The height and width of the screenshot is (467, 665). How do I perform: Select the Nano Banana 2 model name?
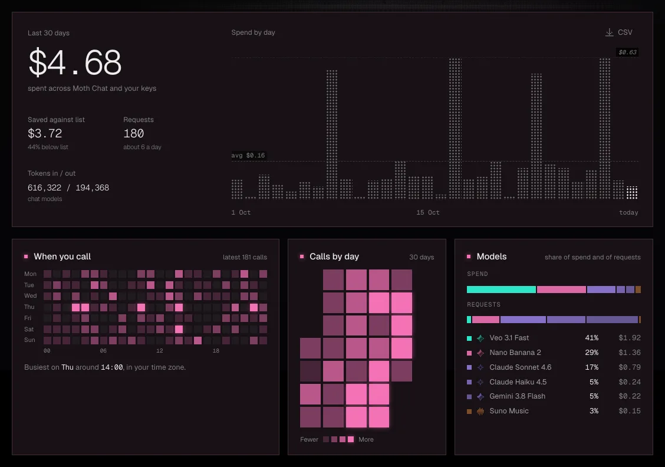point(515,353)
